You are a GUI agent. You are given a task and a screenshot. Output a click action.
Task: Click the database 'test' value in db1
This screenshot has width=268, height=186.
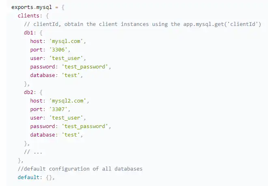[x=72, y=75]
